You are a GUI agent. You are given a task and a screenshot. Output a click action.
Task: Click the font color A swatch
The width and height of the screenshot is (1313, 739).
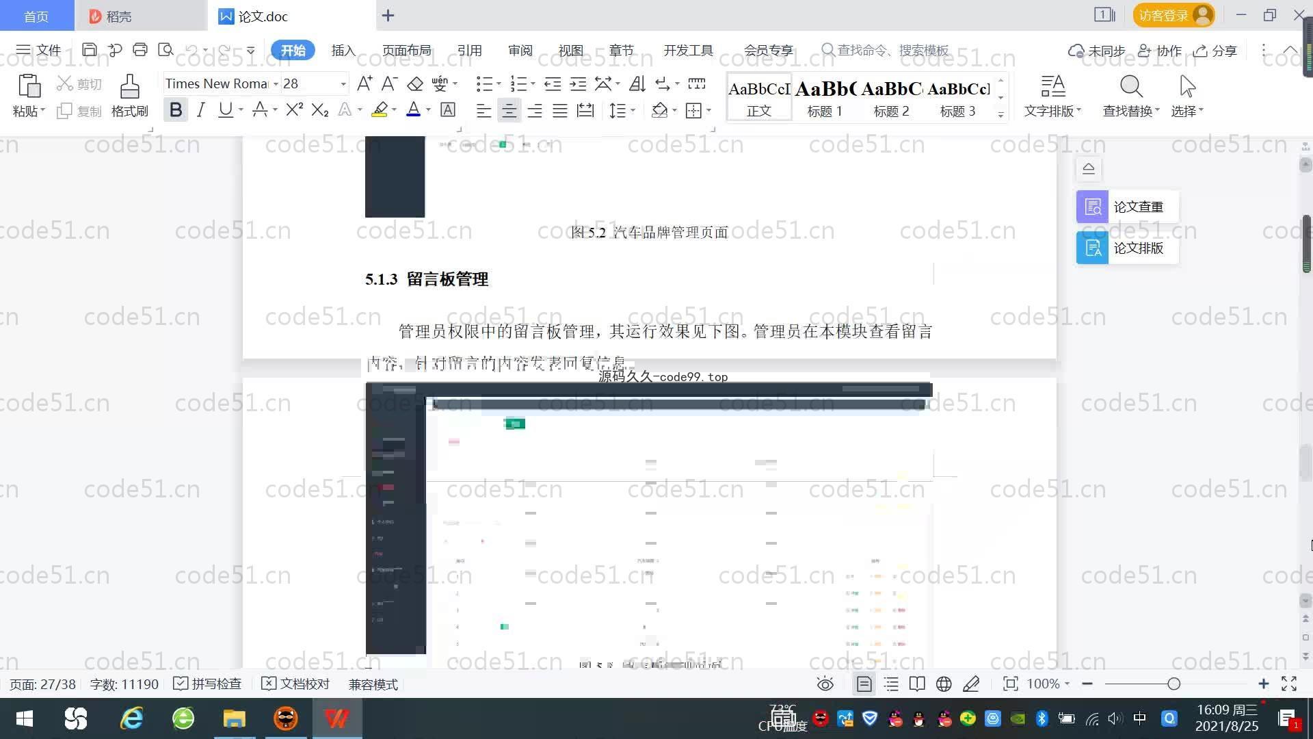click(413, 109)
